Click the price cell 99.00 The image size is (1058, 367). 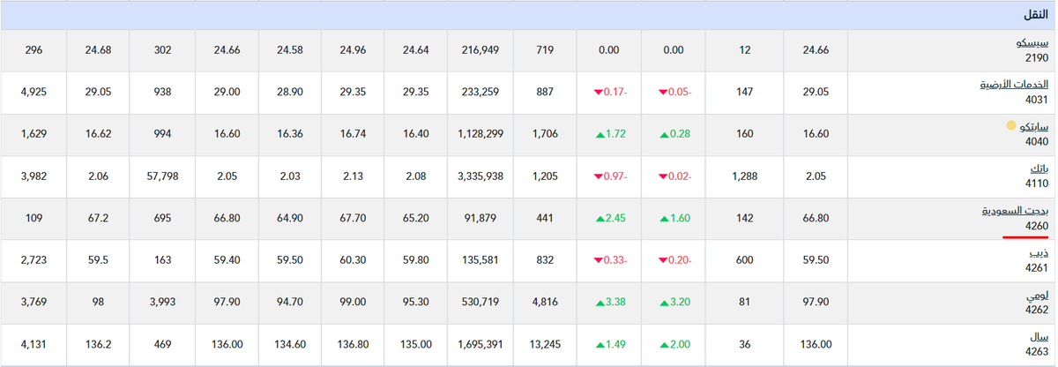353,303
